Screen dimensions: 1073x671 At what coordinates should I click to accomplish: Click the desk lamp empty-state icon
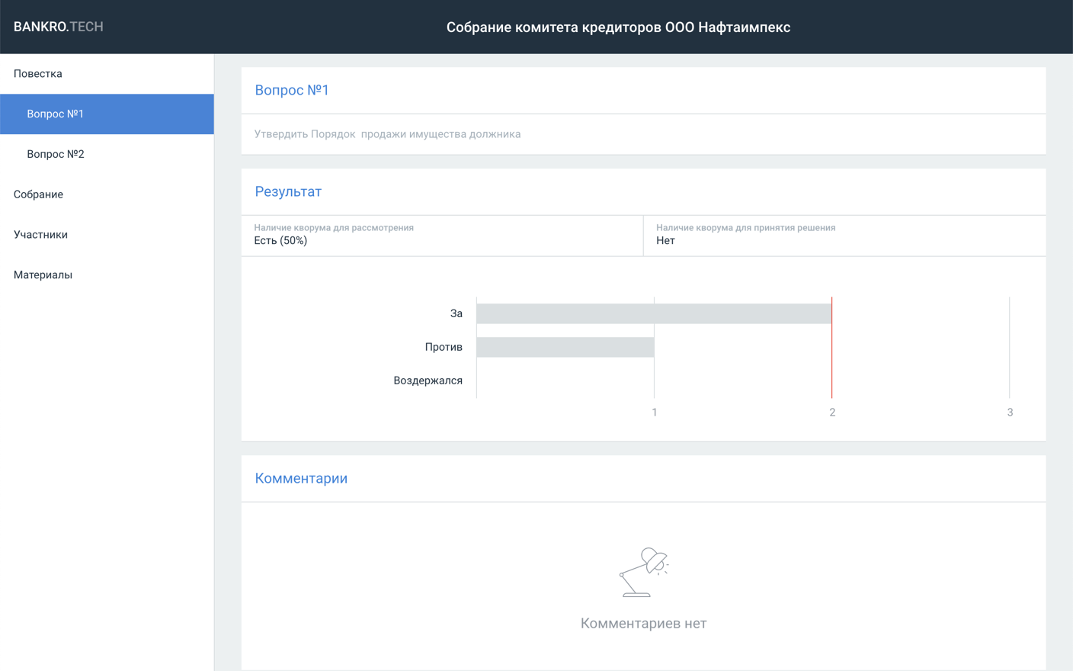[643, 572]
